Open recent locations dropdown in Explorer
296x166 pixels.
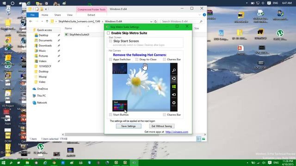click(x=42, y=22)
